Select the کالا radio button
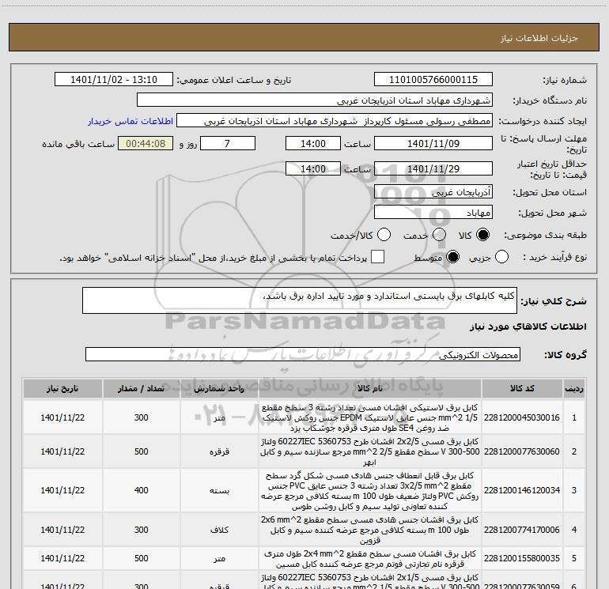The width and height of the screenshot is (609, 589). pyautogui.click(x=482, y=235)
